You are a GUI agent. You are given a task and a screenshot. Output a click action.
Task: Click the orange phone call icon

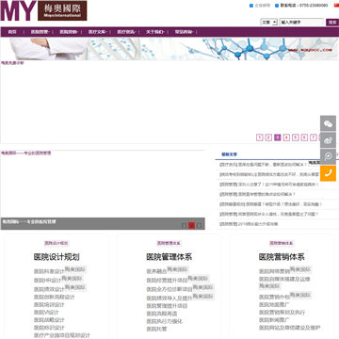pos(328,173)
